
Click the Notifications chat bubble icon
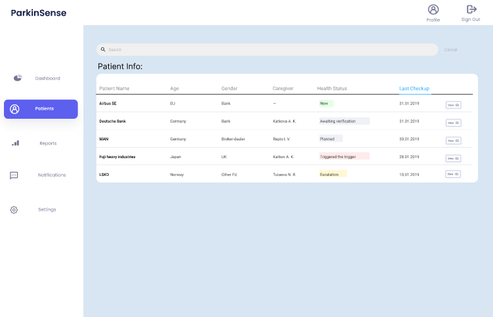[x=14, y=175]
